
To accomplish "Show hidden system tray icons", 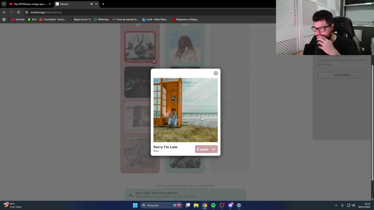I will pos(336,205).
